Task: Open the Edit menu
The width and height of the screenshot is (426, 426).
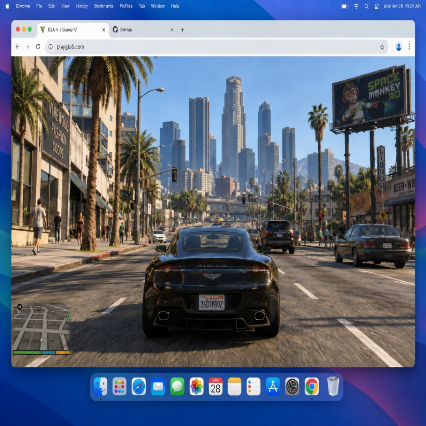Action: click(52, 6)
